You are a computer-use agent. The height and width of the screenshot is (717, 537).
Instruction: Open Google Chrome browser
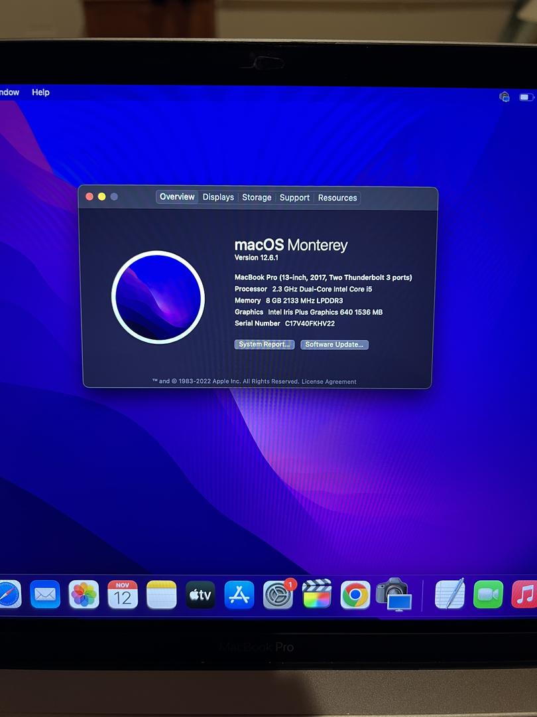(x=355, y=595)
